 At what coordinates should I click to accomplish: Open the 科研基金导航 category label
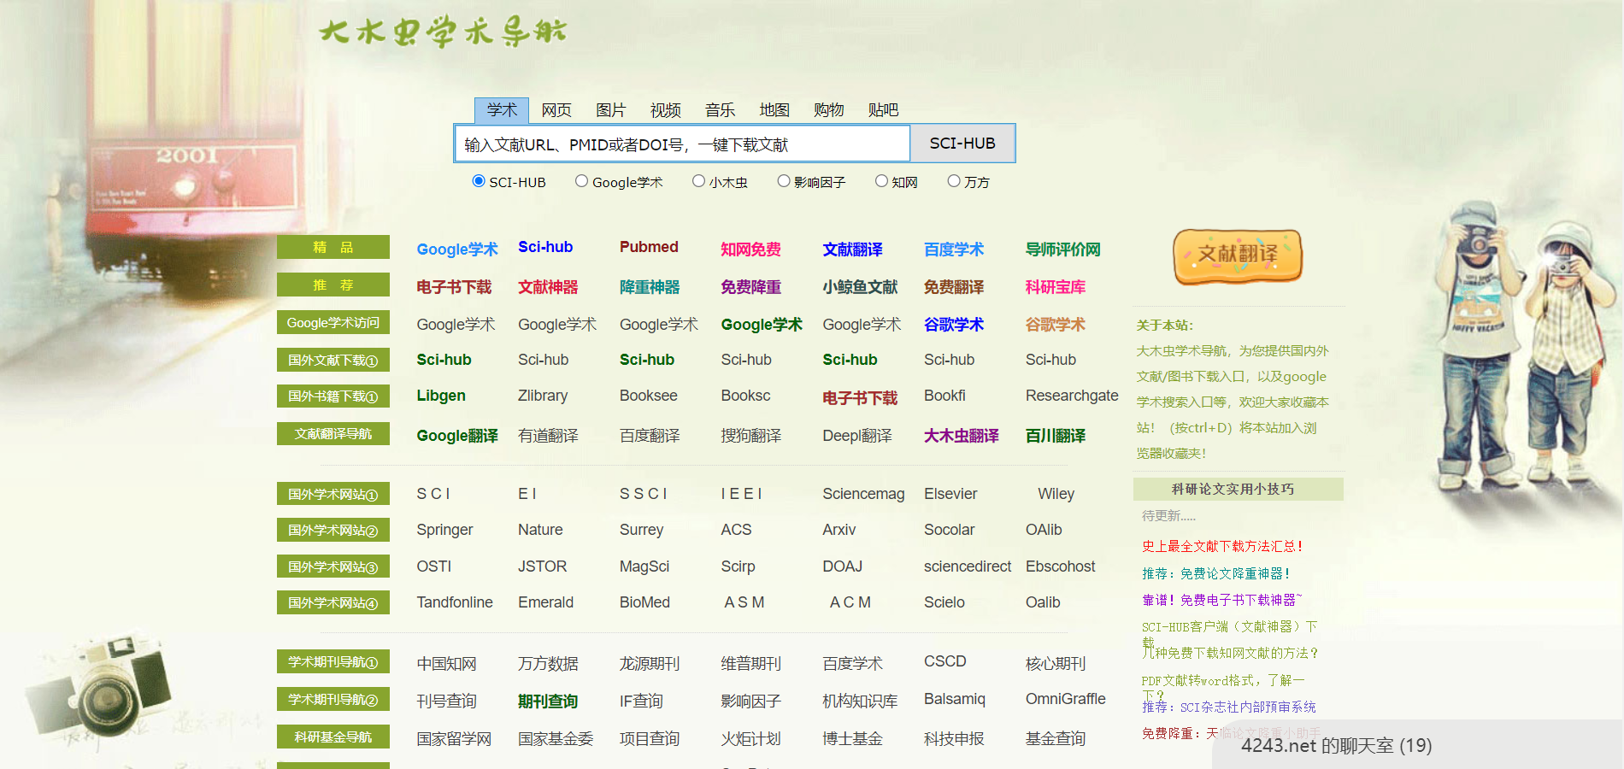(x=333, y=737)
